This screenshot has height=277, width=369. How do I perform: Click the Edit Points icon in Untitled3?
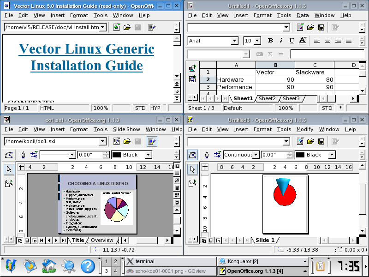point(192,155)
